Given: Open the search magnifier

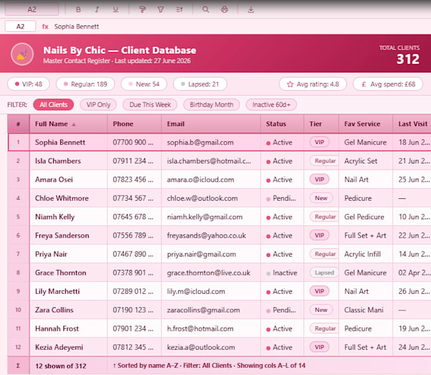Looking at the screenshot, I should click(205, 10).
